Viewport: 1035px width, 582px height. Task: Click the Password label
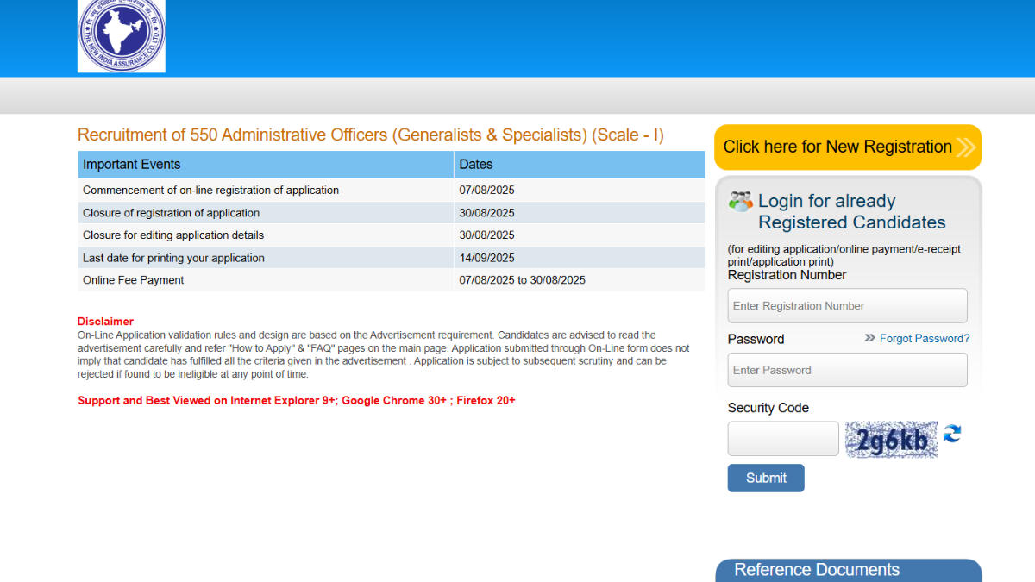coord(756,340)
